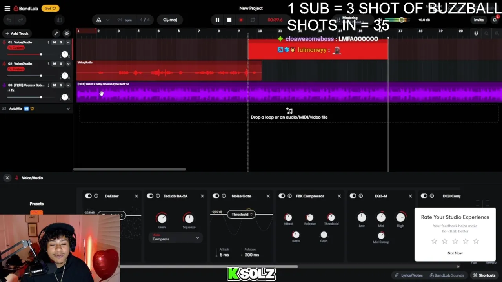Open the Gb maj key selector

point(170,20)
